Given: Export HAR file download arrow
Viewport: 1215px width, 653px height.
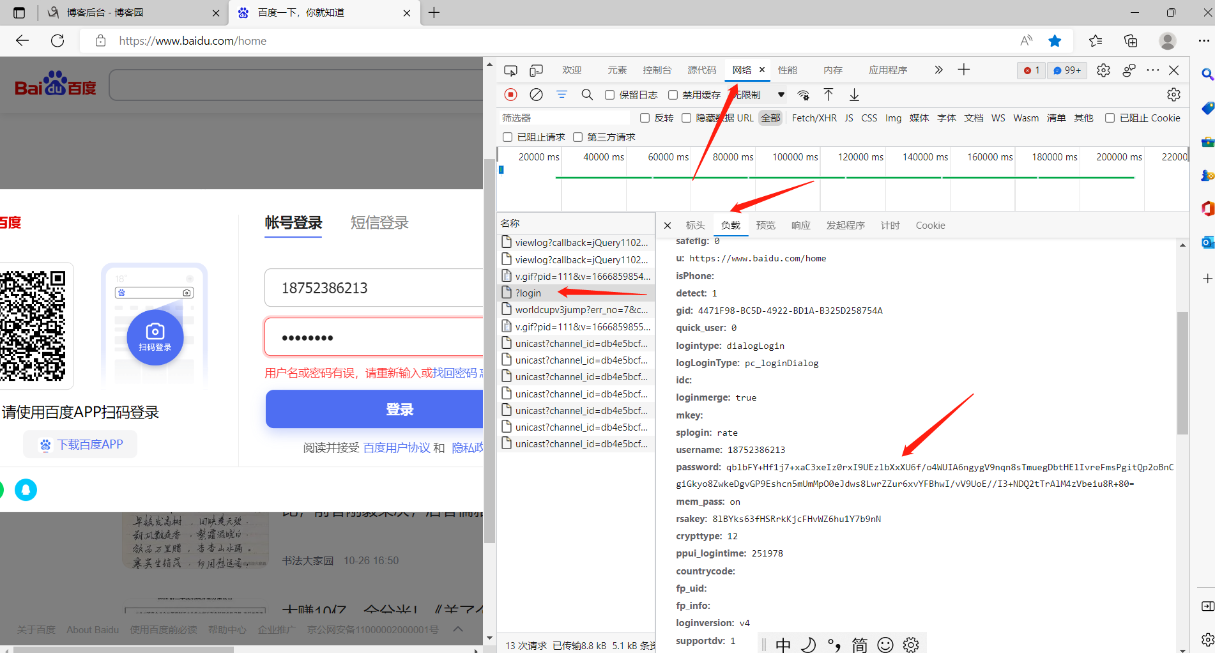Looking at the screenshot, I should (854, 95).
